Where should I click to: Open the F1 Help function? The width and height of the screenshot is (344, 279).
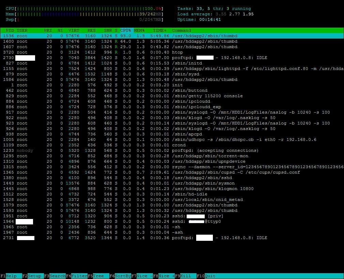[11, 276]
